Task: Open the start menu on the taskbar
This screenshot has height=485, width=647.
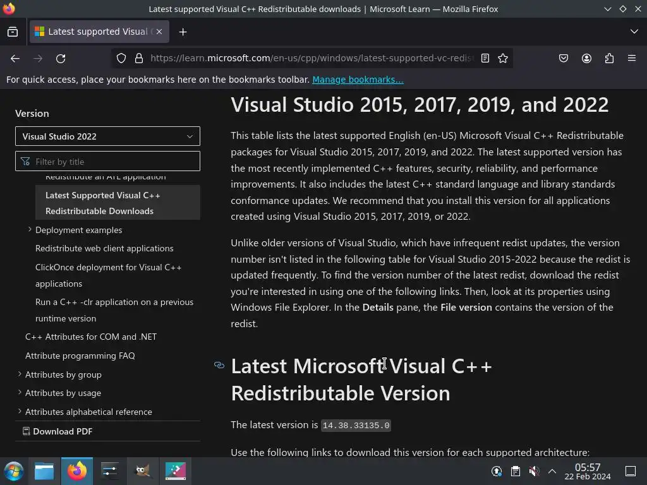Action: (x=14, y=471)
